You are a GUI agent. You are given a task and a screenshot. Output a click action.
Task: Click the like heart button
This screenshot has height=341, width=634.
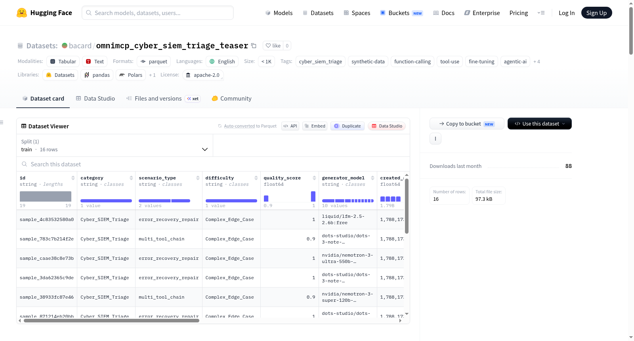(x=273, y=46)
